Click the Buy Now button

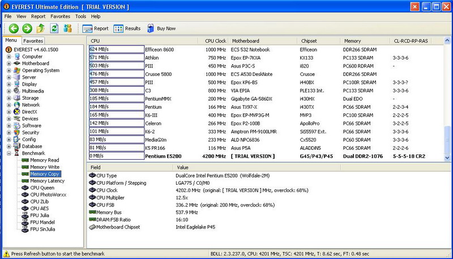click(x=161, y=28)
